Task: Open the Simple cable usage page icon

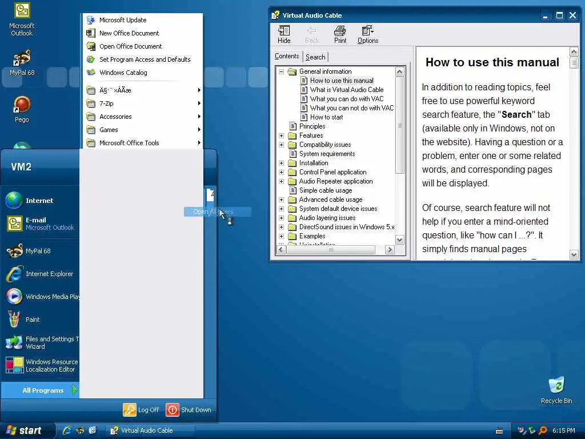Action: click(x=293, y=190)
